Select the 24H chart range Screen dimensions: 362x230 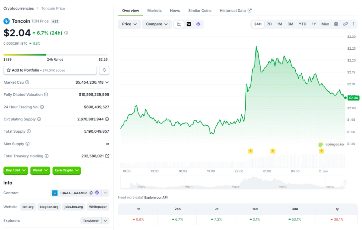coord(258,24)
